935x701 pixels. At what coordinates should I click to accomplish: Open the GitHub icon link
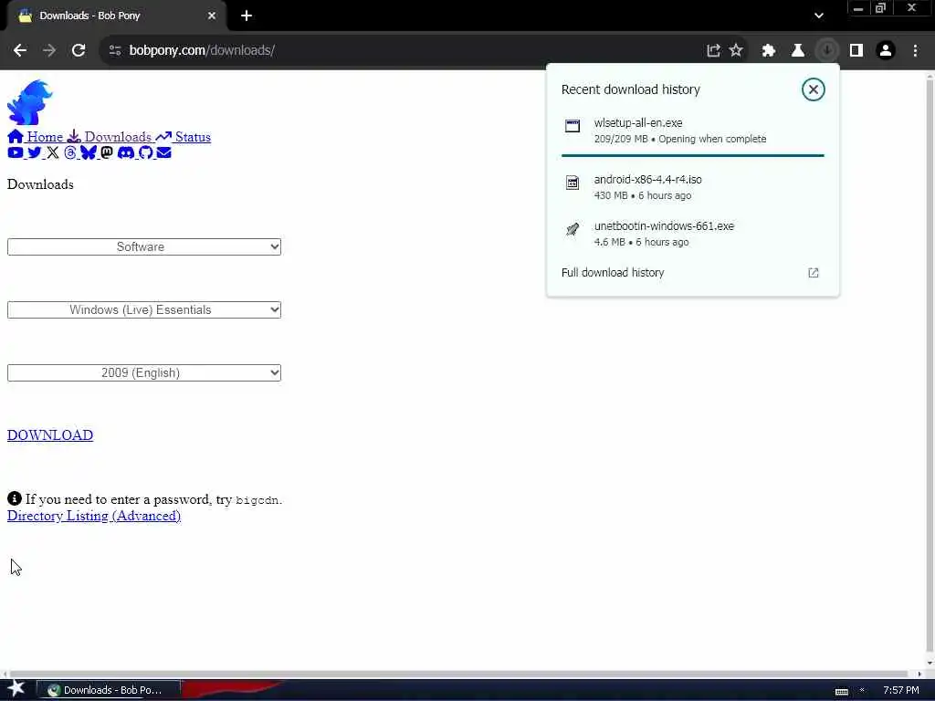click(x=145, y=152)
